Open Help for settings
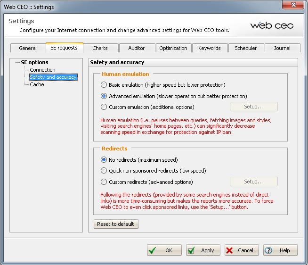Image resolution: width=308 pixels, height=265 pixels. pos(280,250)
